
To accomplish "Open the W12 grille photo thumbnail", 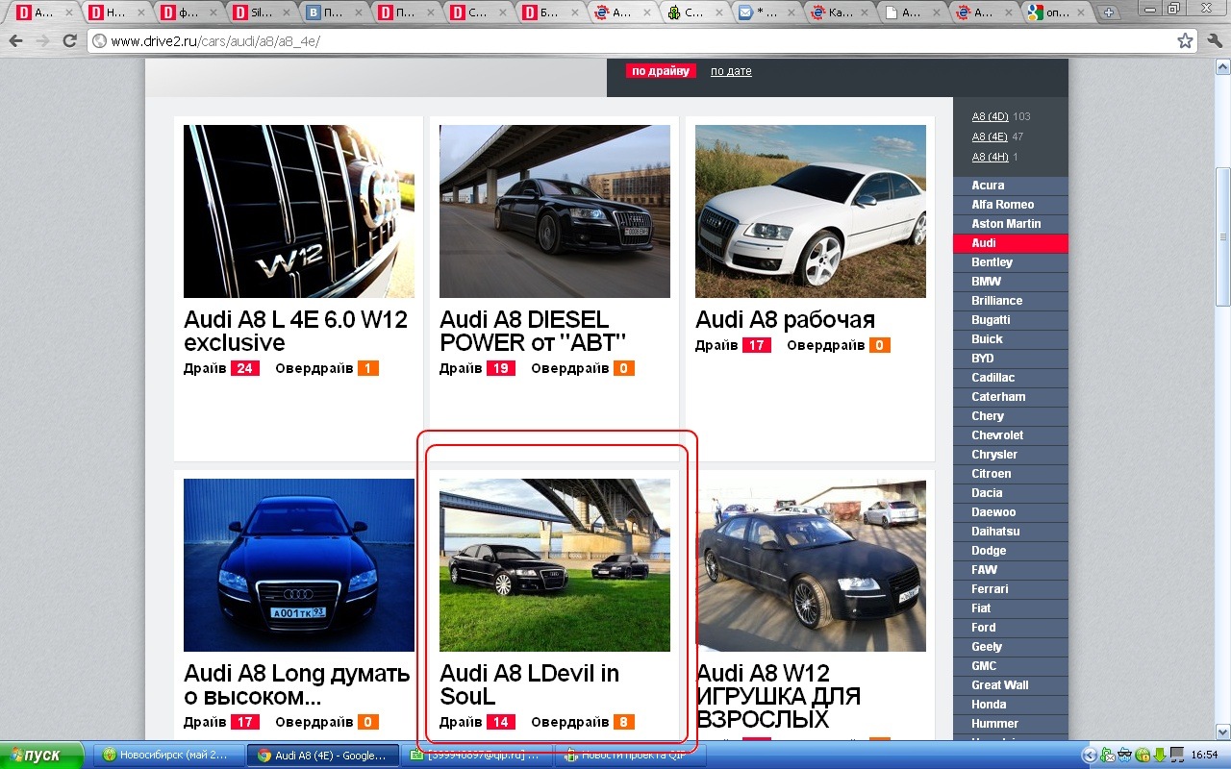I will [x=299, y=211].
